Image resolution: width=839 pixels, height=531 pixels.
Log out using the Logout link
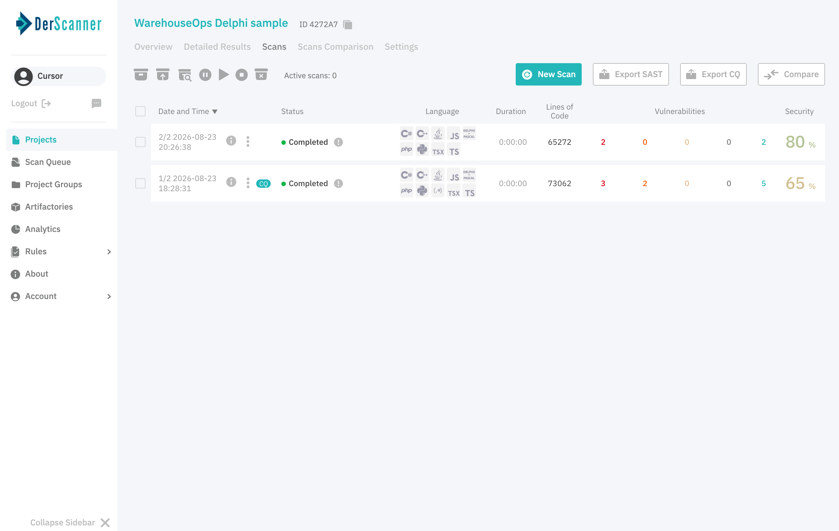31,103
